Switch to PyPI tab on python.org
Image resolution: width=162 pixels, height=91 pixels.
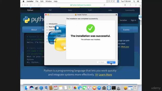click(x=90, y=10)
